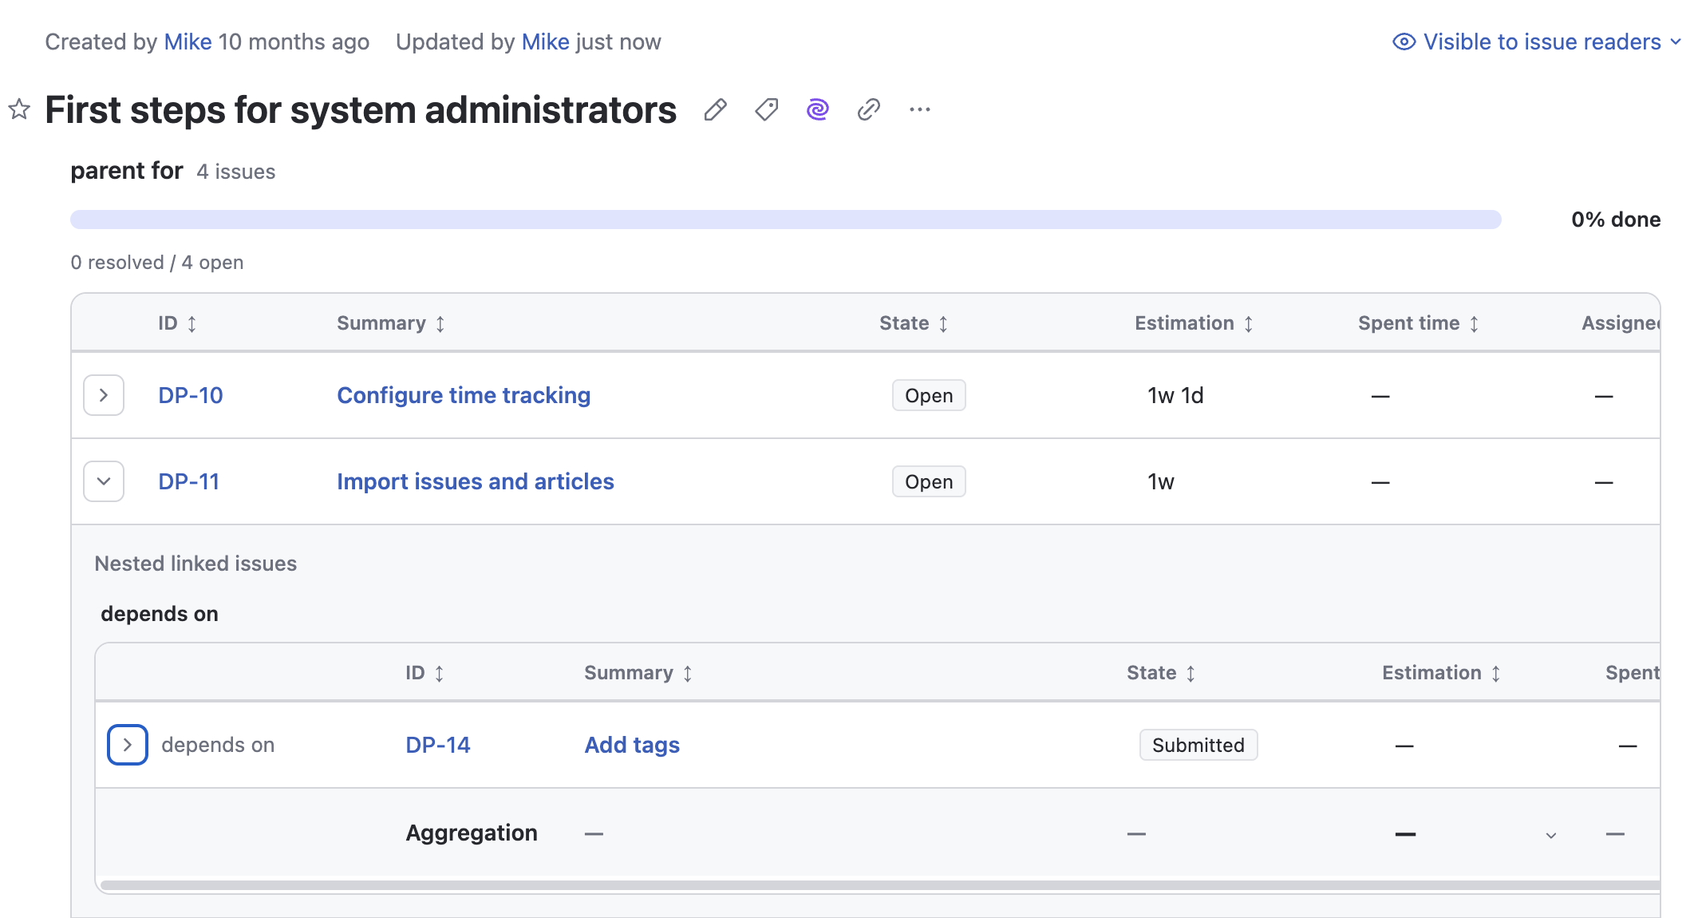Viewport: 1698px width, 918px height.
Task: Expand the DP-10 subtask row
Action: [x=103, y=395]
